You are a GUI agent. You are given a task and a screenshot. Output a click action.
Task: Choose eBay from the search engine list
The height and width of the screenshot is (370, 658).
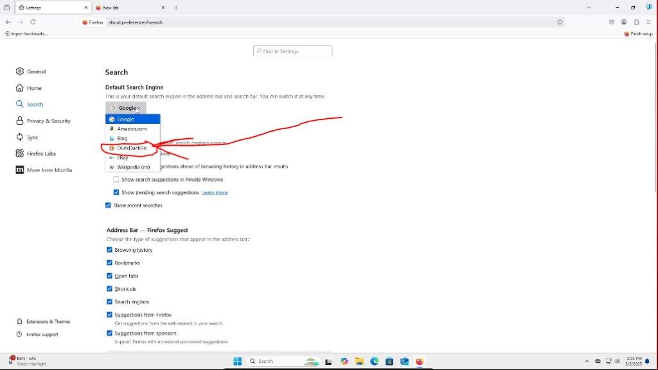132,158
